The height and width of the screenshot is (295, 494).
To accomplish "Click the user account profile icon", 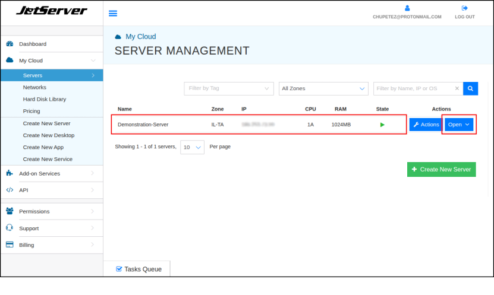I will coord(407,8).
